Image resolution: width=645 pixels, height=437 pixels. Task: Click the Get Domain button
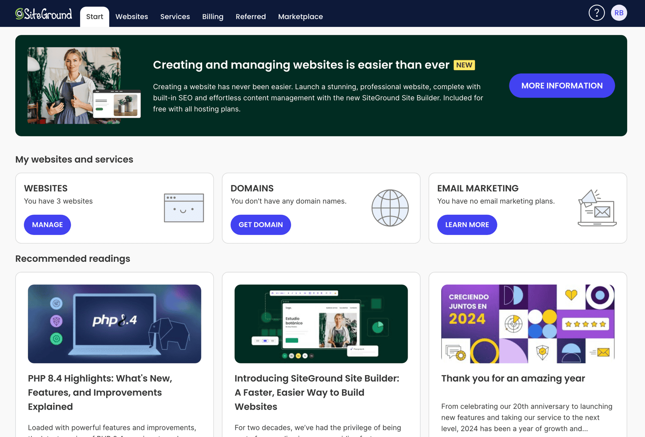pyautogui.click(x=261, y=225)
